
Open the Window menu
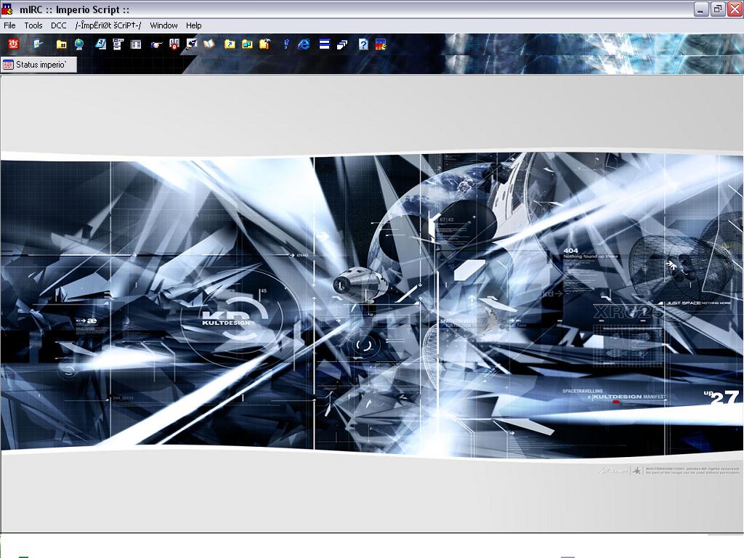[x=163, y=25]
